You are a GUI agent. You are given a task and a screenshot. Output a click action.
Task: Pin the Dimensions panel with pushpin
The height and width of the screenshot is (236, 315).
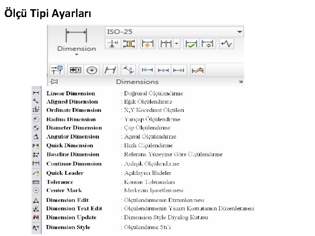[54, 81]
